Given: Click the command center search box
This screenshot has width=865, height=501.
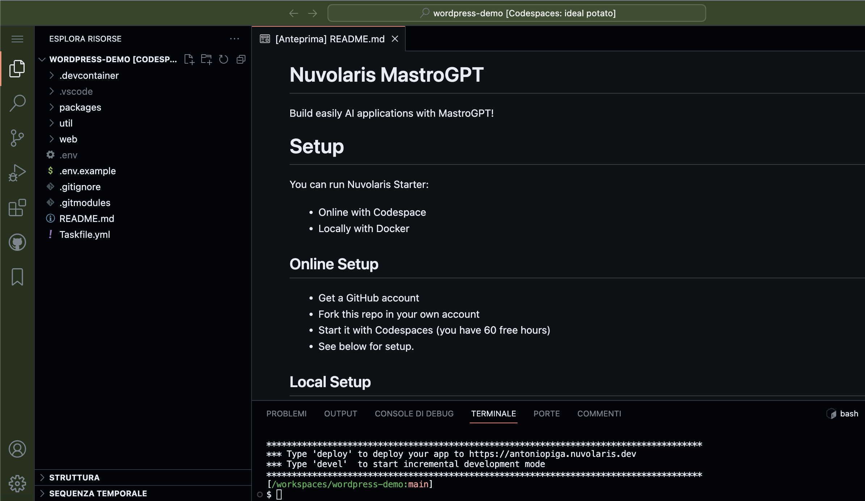Looking at the screenshot, I should click(x=516, y=13).
